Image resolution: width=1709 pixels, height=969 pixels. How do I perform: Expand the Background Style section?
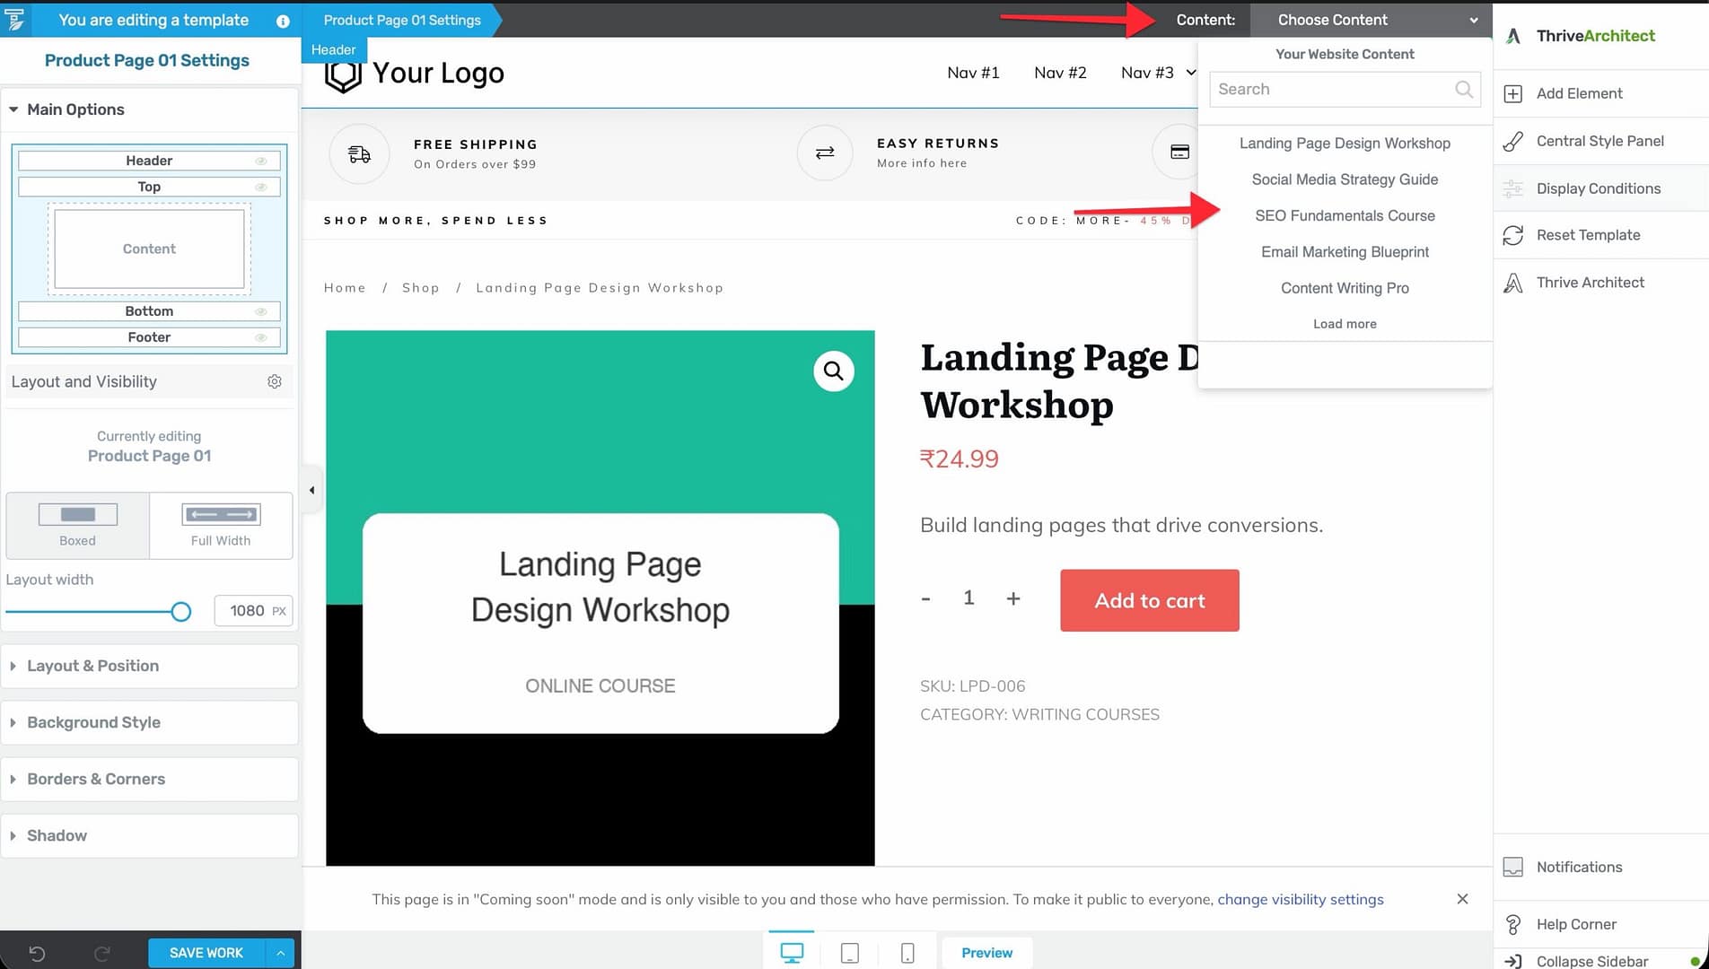[93, 722]
